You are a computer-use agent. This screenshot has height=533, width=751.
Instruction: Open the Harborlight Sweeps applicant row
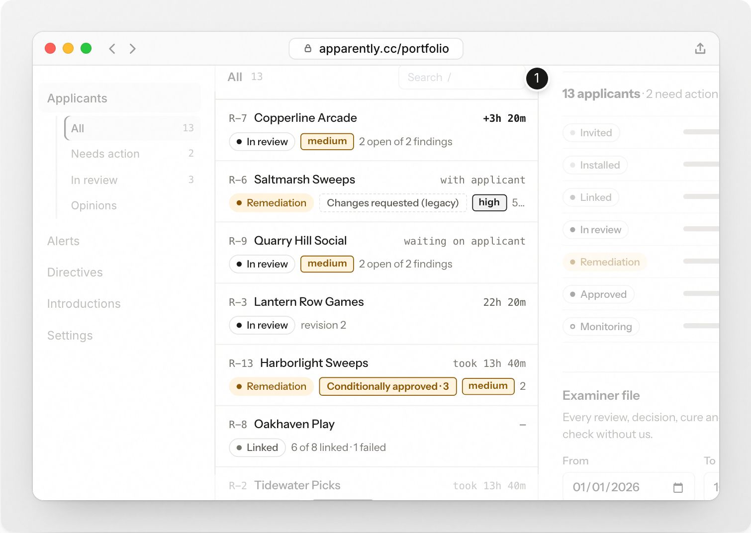pos(376,375)
